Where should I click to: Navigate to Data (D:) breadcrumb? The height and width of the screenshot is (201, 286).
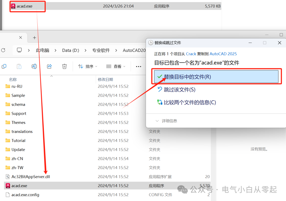click(x=71, y=50)
